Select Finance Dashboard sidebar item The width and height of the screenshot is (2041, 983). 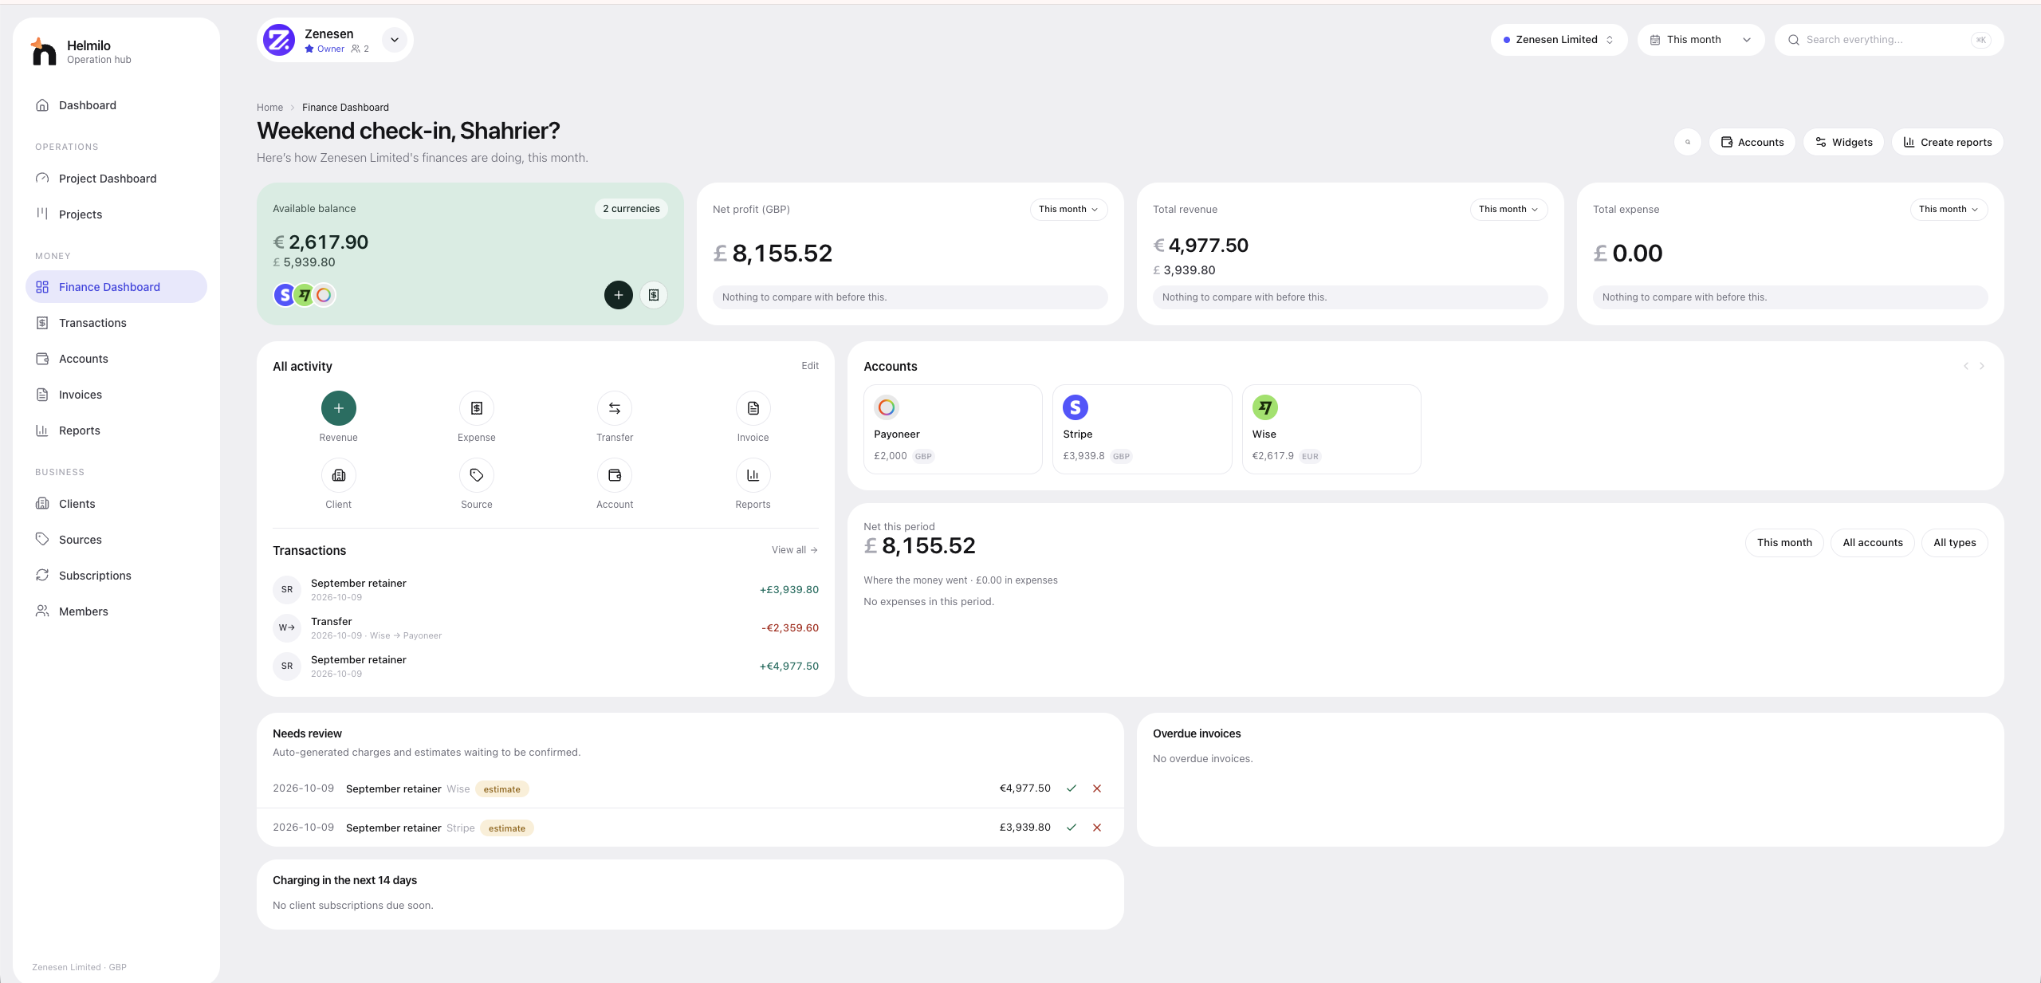click(116, 287)
